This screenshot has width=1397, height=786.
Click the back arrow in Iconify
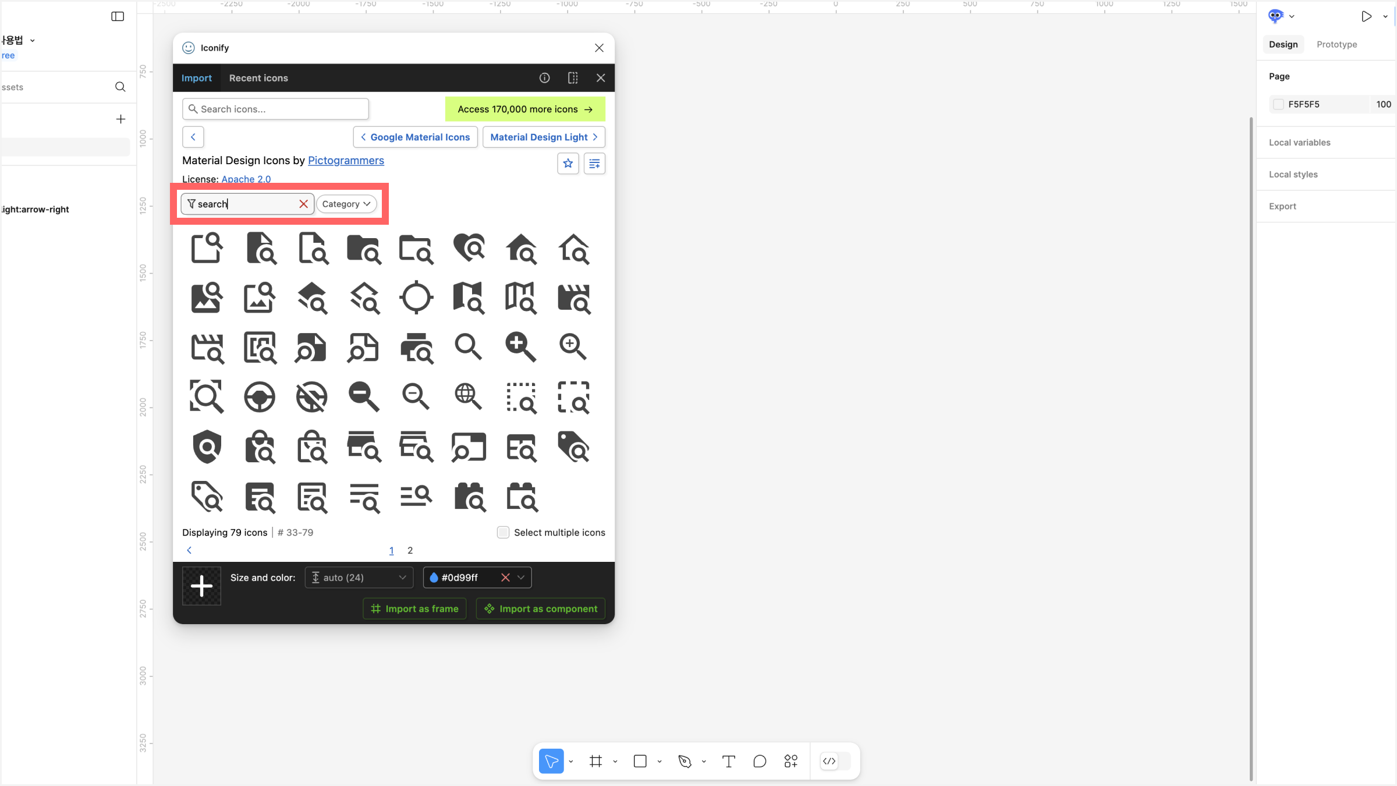193,137
